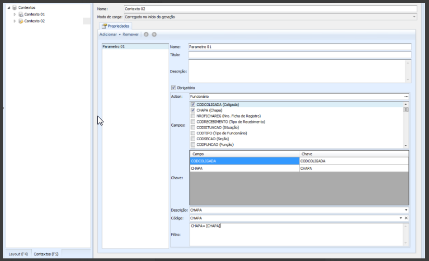
Task: Click the context Nome input field
Action: pyautogui.click(x=270, y=9)
